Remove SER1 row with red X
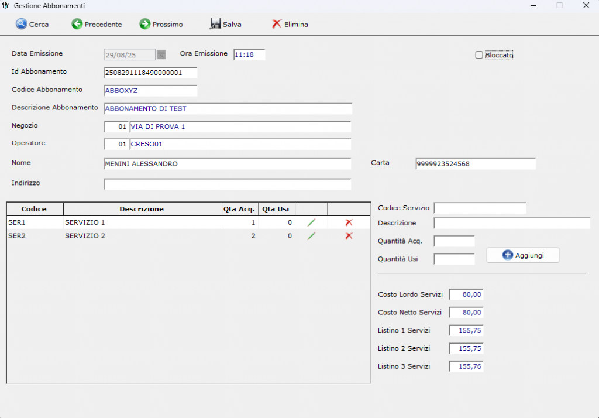 pos(349,222)
